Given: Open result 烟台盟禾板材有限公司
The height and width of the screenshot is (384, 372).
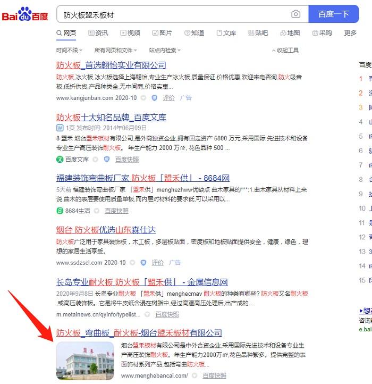Looking at the screenshot, I should coord(139,333).
